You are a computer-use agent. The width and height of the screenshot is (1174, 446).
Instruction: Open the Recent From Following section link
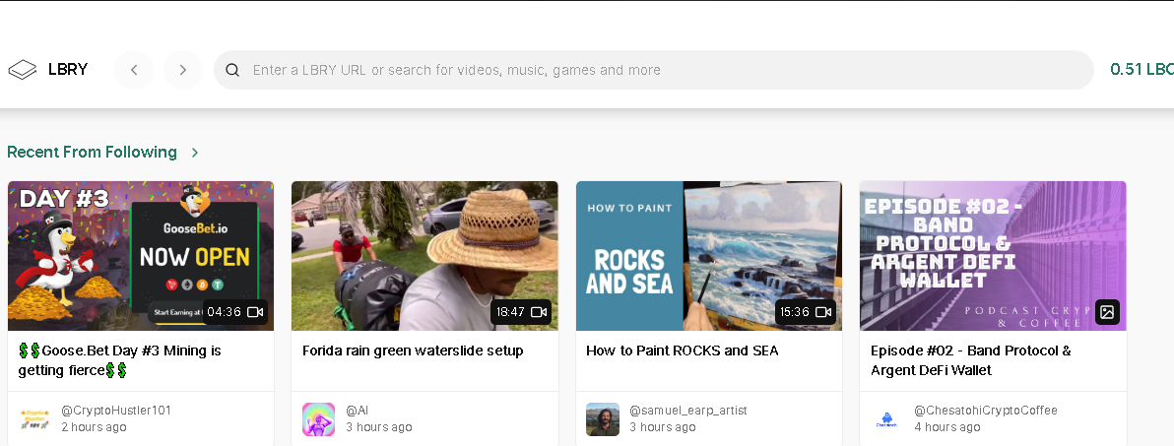tap(93, 152)
